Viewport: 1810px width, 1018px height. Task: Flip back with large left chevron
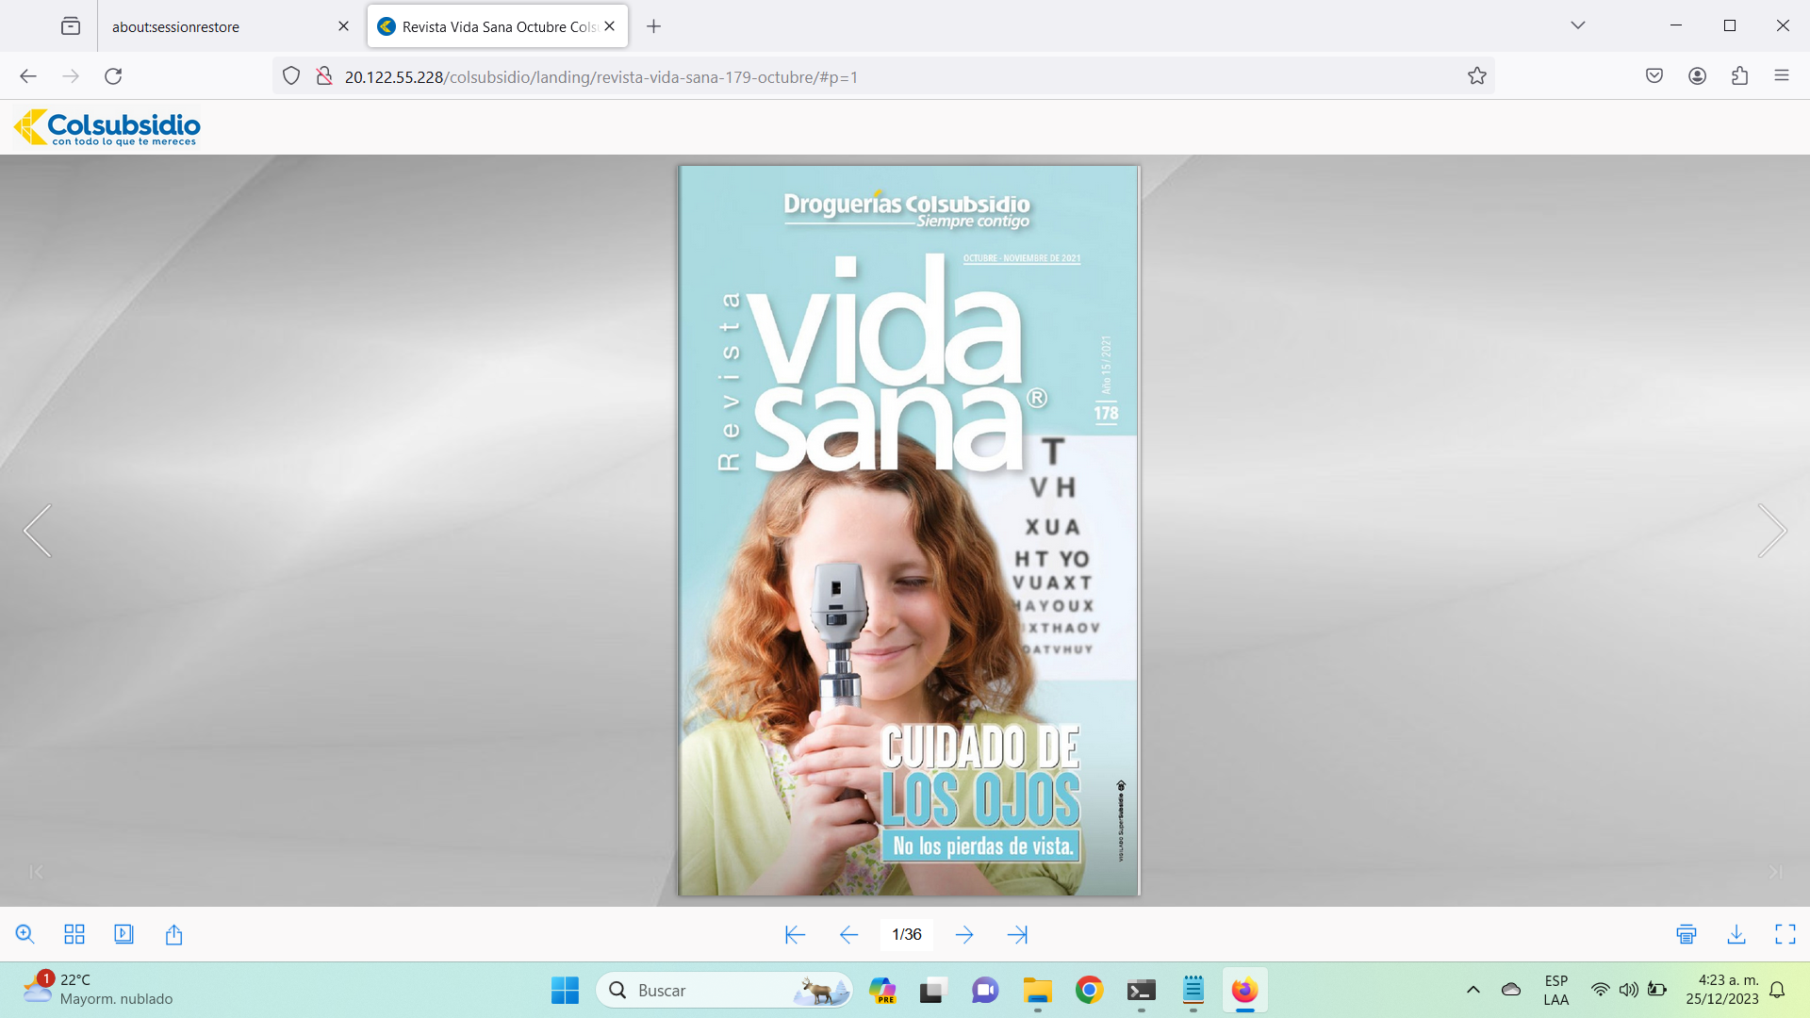pyautogui.click(x=38, y=531)
